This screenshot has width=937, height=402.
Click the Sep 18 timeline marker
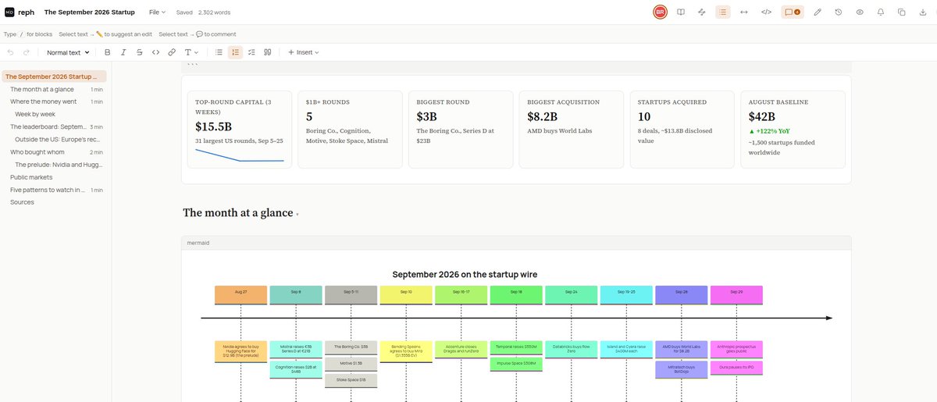516,294
